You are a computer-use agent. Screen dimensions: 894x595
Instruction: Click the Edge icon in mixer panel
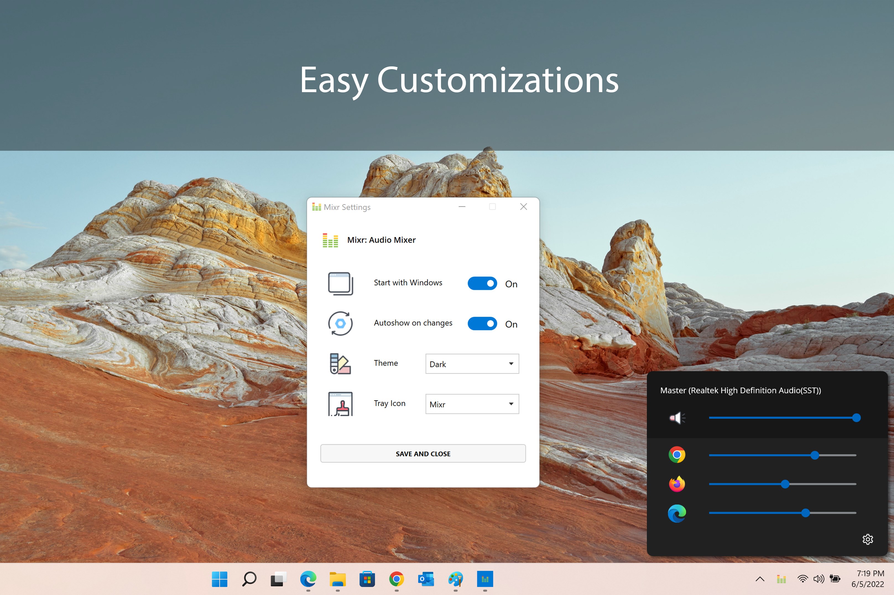tap(677, 513)
